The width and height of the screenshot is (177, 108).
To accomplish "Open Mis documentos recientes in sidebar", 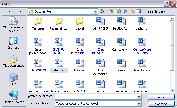I will coord(13,25).
